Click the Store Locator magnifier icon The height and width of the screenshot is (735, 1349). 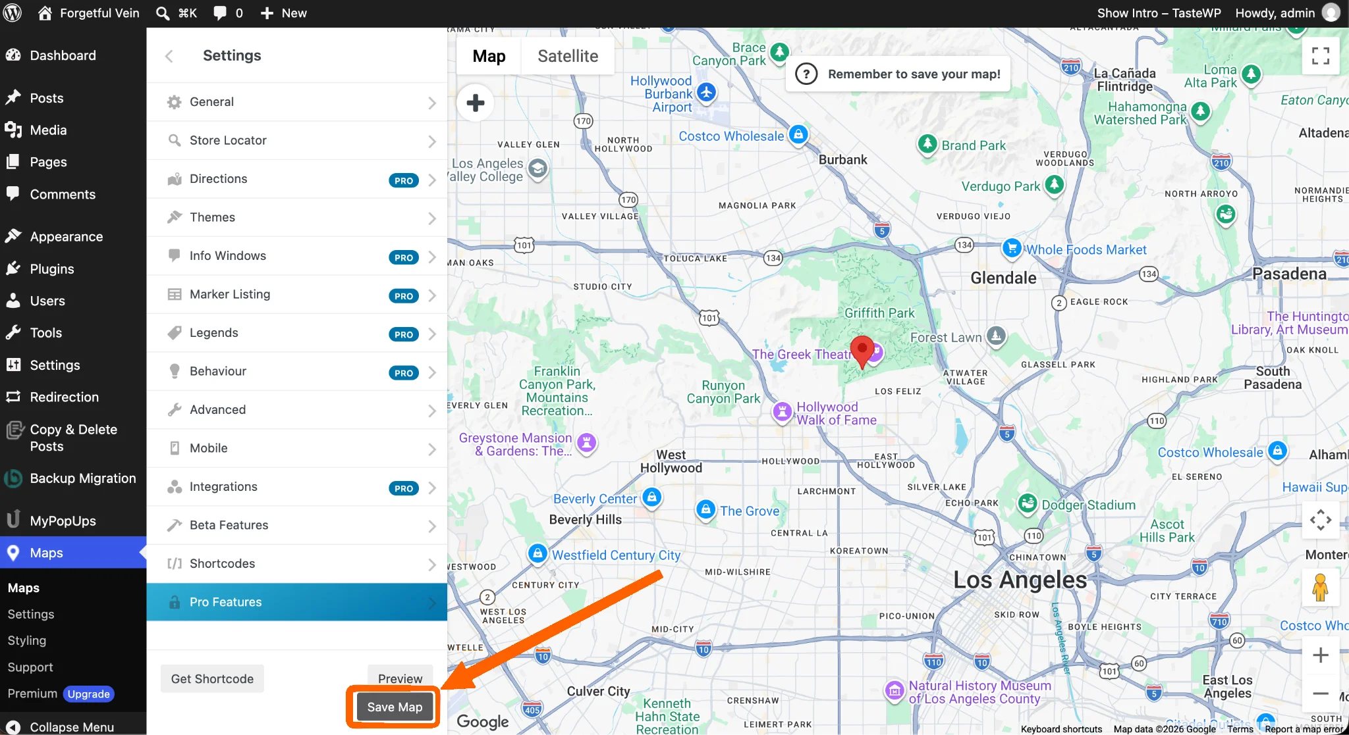(174, 140)
